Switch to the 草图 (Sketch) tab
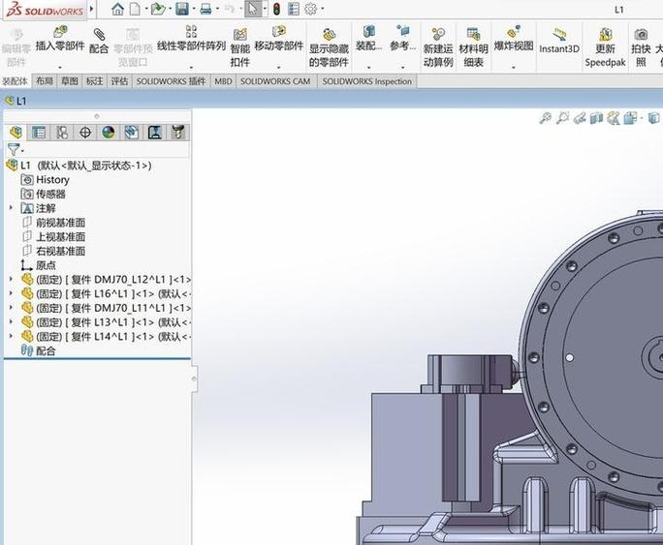The height and width of the screenshot is (545, 663). (70, 81)
